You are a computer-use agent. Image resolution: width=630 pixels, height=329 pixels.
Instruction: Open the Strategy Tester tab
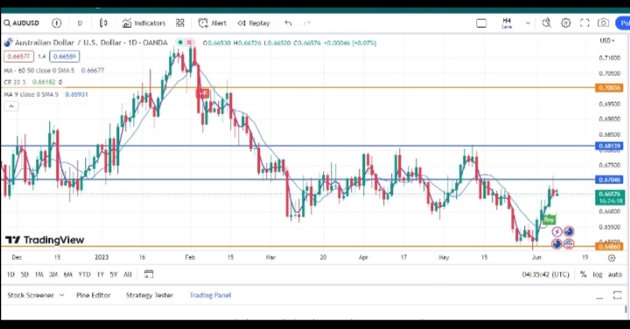(x=150, y=295)
